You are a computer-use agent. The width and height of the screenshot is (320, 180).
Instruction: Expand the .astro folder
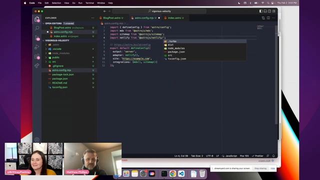(x=46, y=44)
